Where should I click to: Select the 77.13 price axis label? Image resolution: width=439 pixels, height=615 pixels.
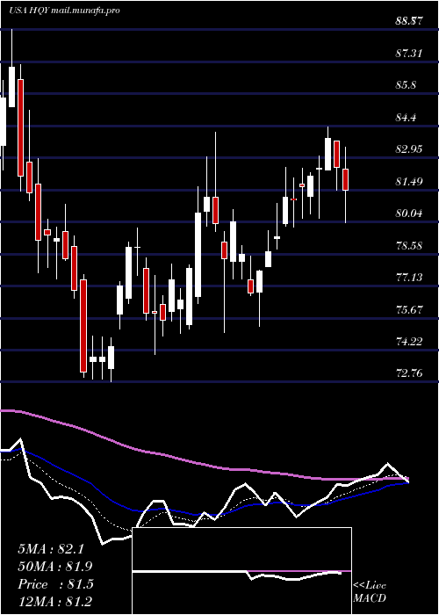pyautogui.click(x=408, y=278)
